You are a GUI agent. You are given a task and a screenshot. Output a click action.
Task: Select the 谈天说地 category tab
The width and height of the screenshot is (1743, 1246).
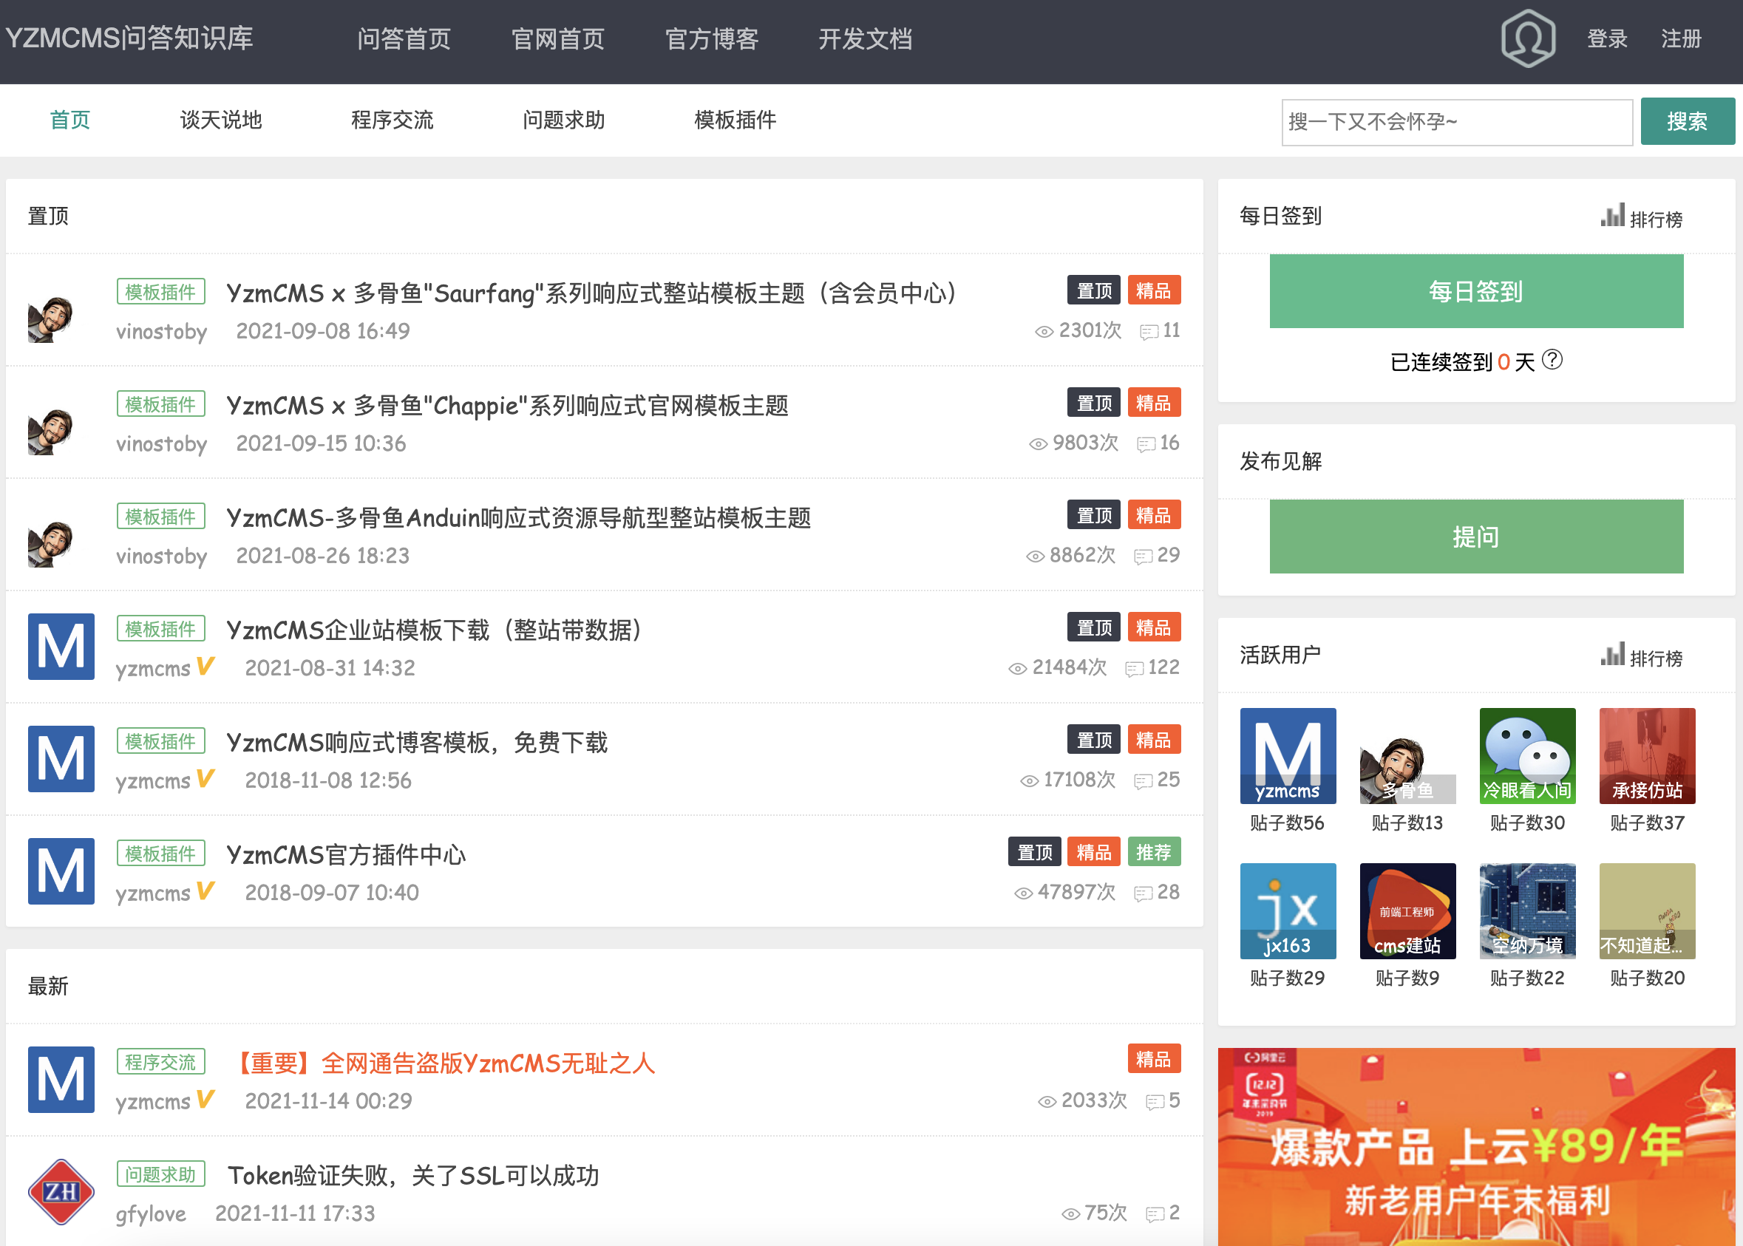[221, 120]
